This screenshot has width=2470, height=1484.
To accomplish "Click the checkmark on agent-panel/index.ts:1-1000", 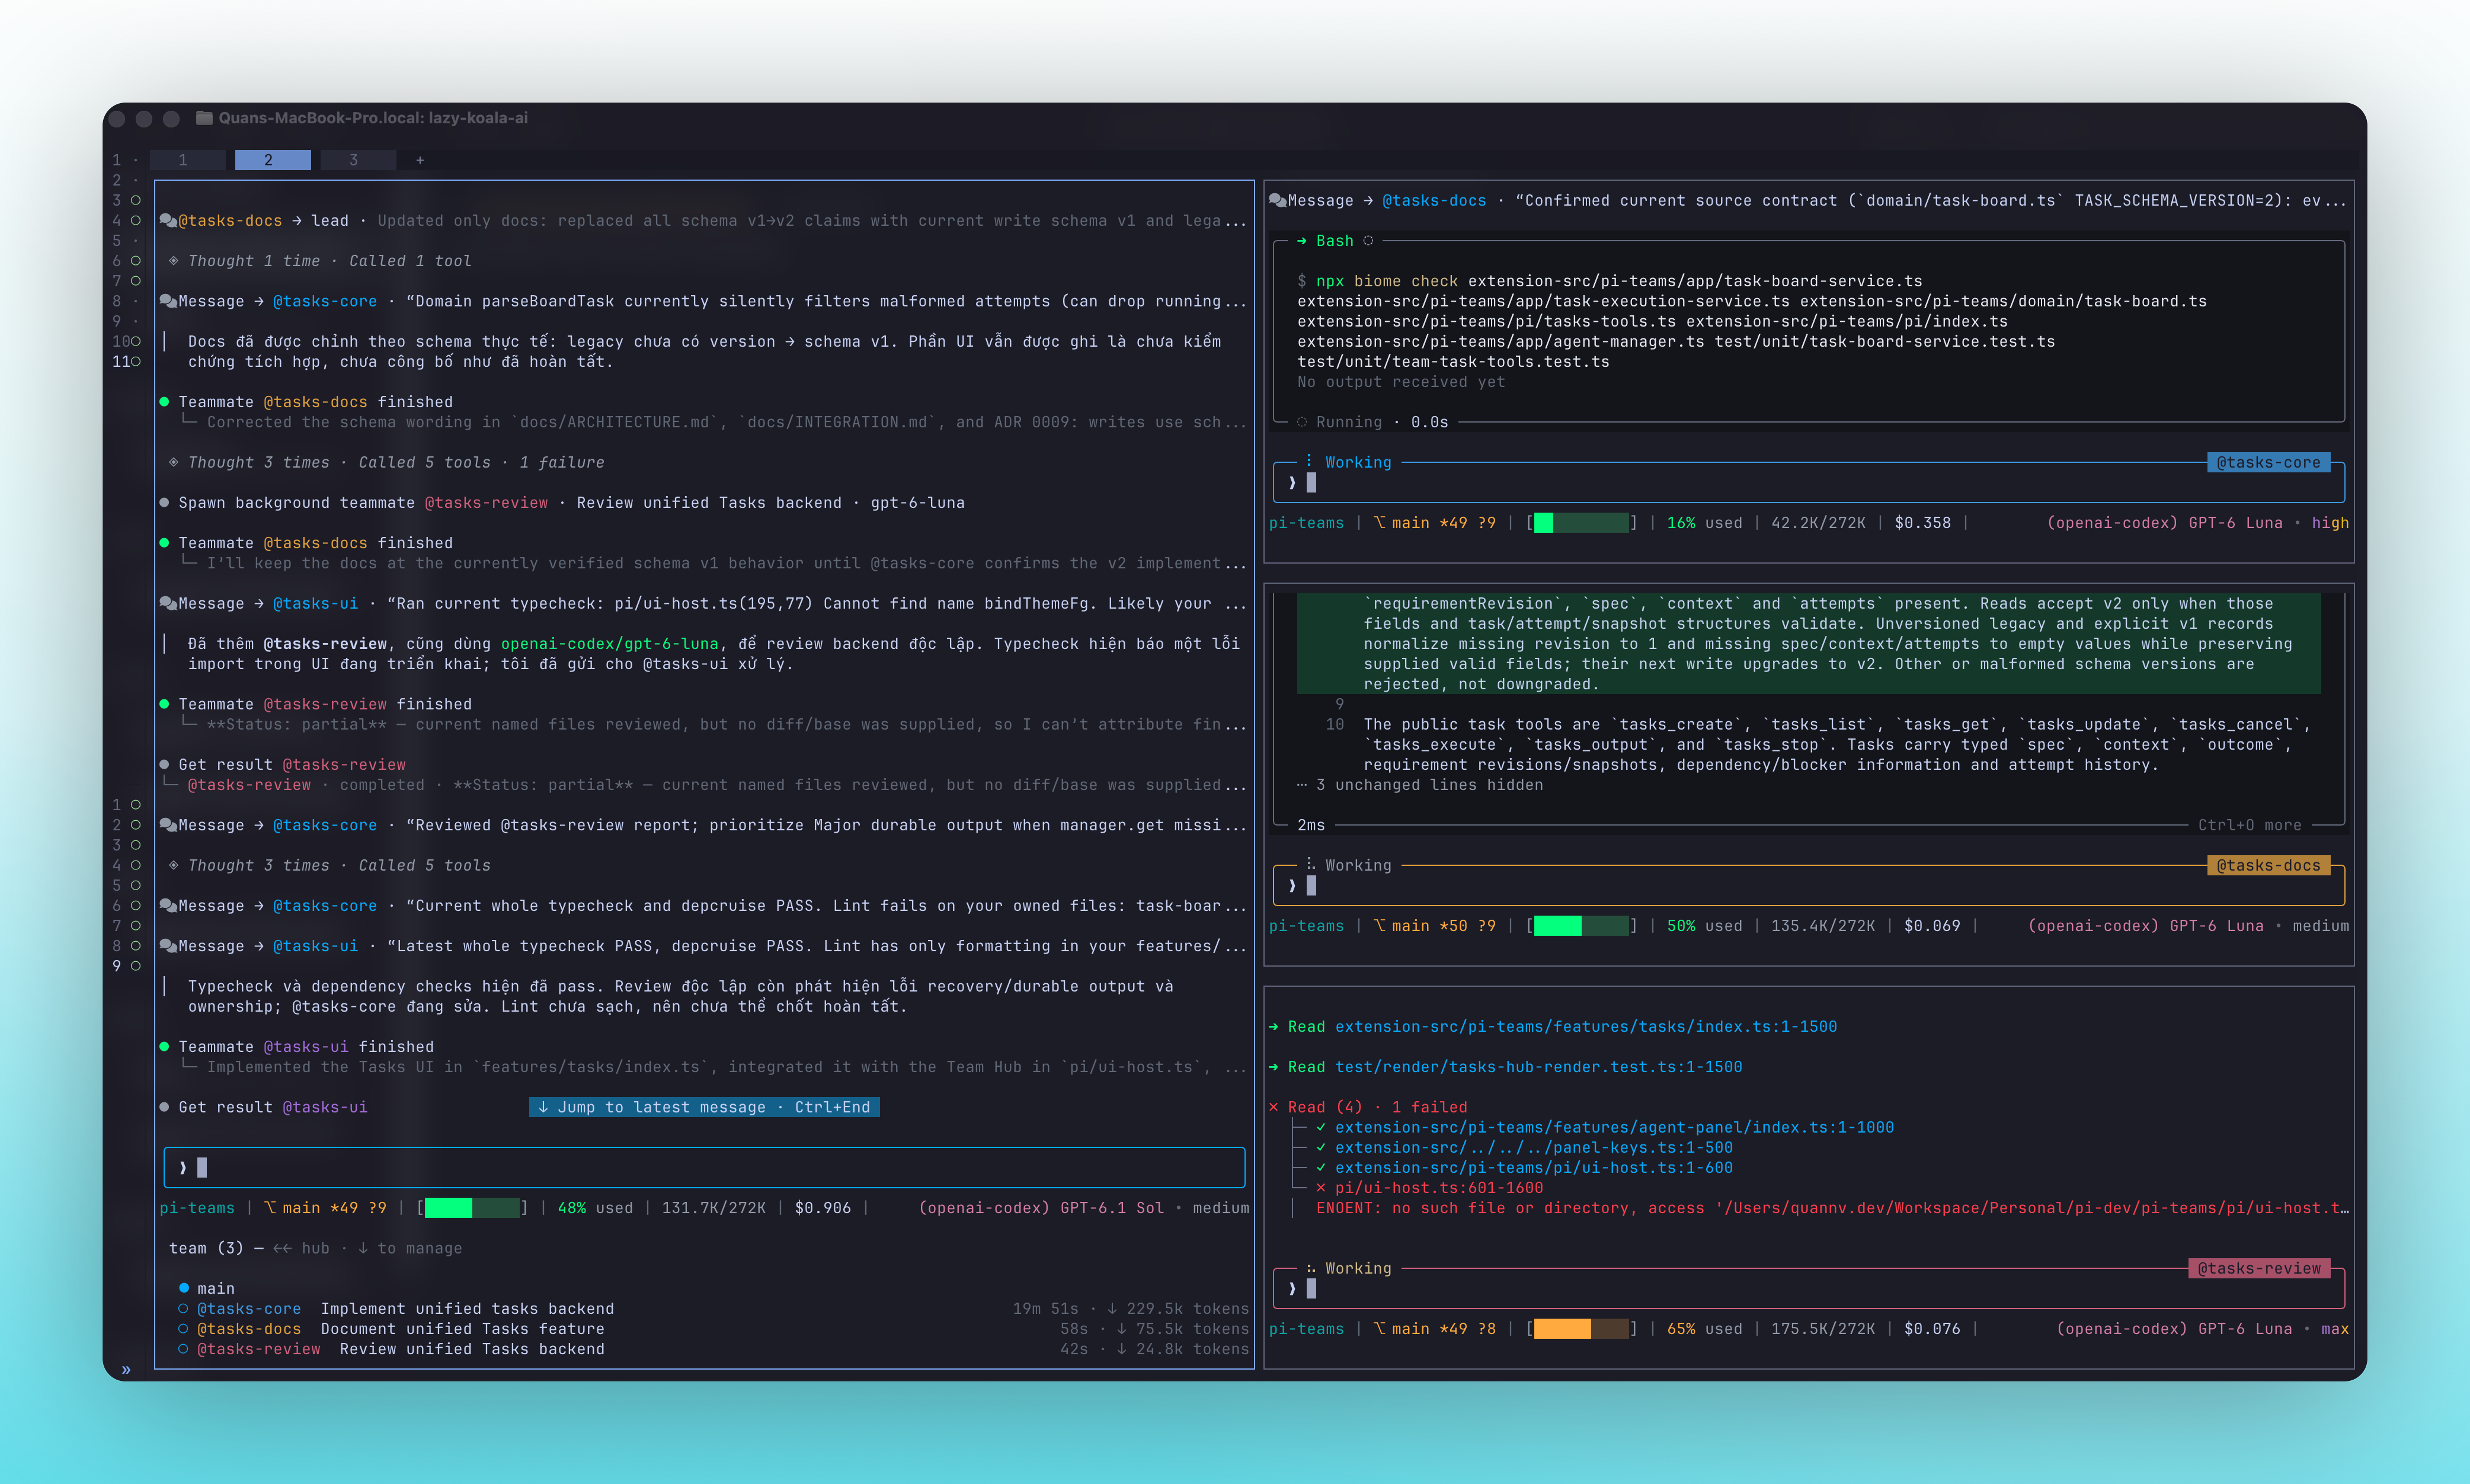I will [1320, 1127].
